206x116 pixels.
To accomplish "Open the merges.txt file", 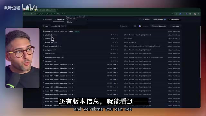I will coord(48,61).
